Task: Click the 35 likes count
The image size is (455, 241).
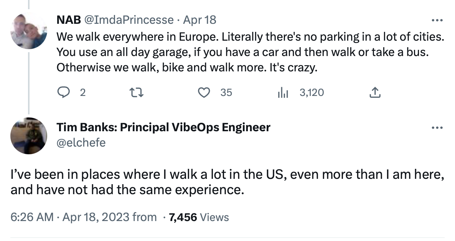Action: click(x=226, y=92)
